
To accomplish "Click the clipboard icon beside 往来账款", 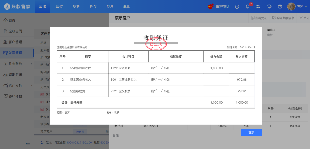I will (5, 64).
